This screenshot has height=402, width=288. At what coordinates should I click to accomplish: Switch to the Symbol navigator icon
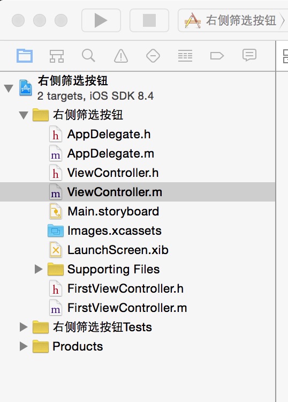(x=57, y=56)
